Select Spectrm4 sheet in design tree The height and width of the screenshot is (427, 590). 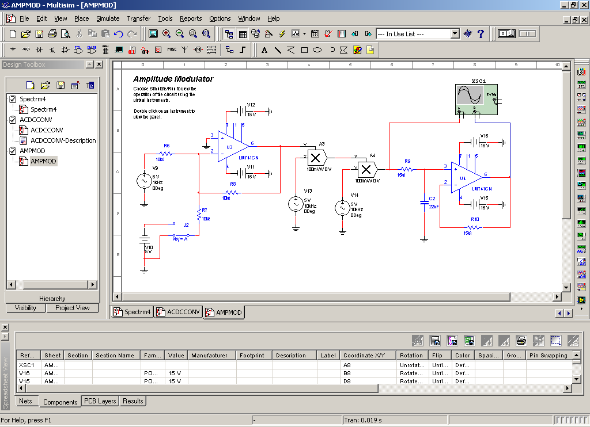(x=43, y=109)
